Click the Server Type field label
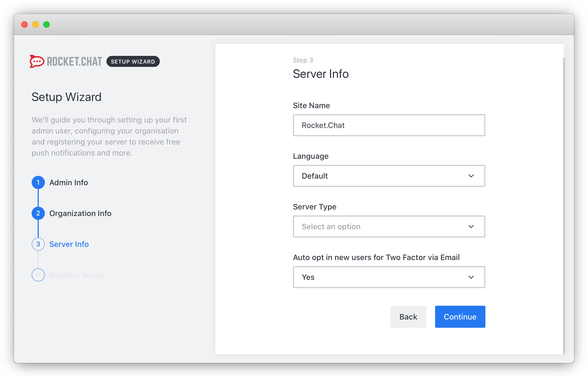588x377 pixels. point(315,207)
